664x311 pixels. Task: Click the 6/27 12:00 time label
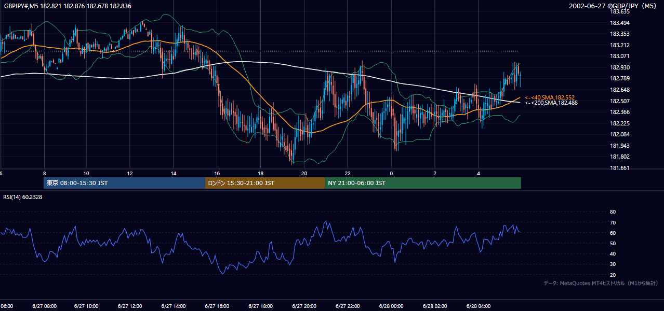pos(130,306)
